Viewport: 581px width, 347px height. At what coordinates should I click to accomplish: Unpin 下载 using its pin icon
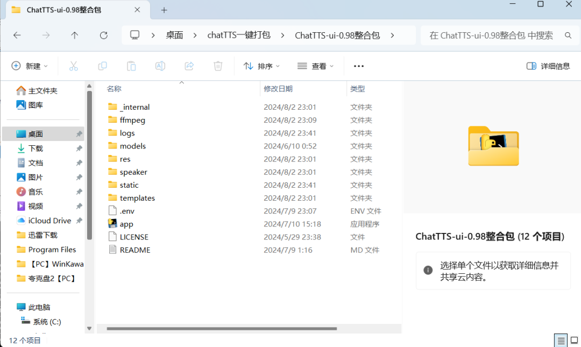point(79,148)
